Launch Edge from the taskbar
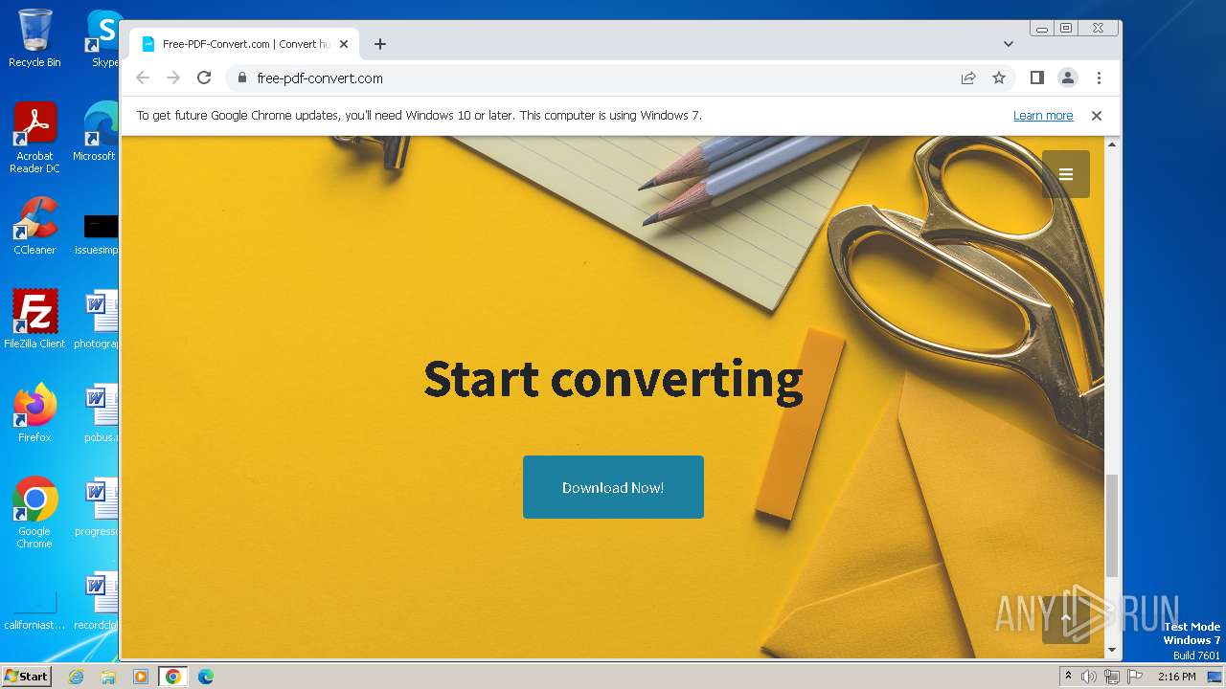 click(x=206, y=677)
